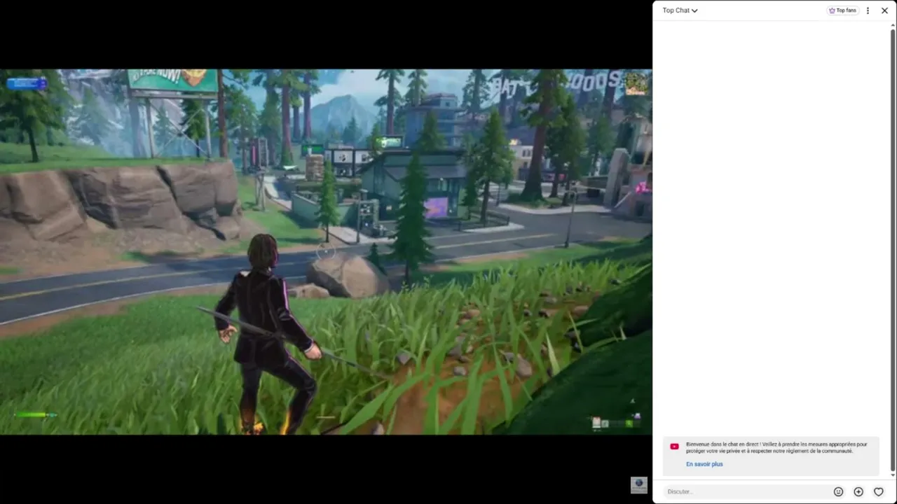Send a heart reaction in chat
The image size is (897, 504).
878,492
